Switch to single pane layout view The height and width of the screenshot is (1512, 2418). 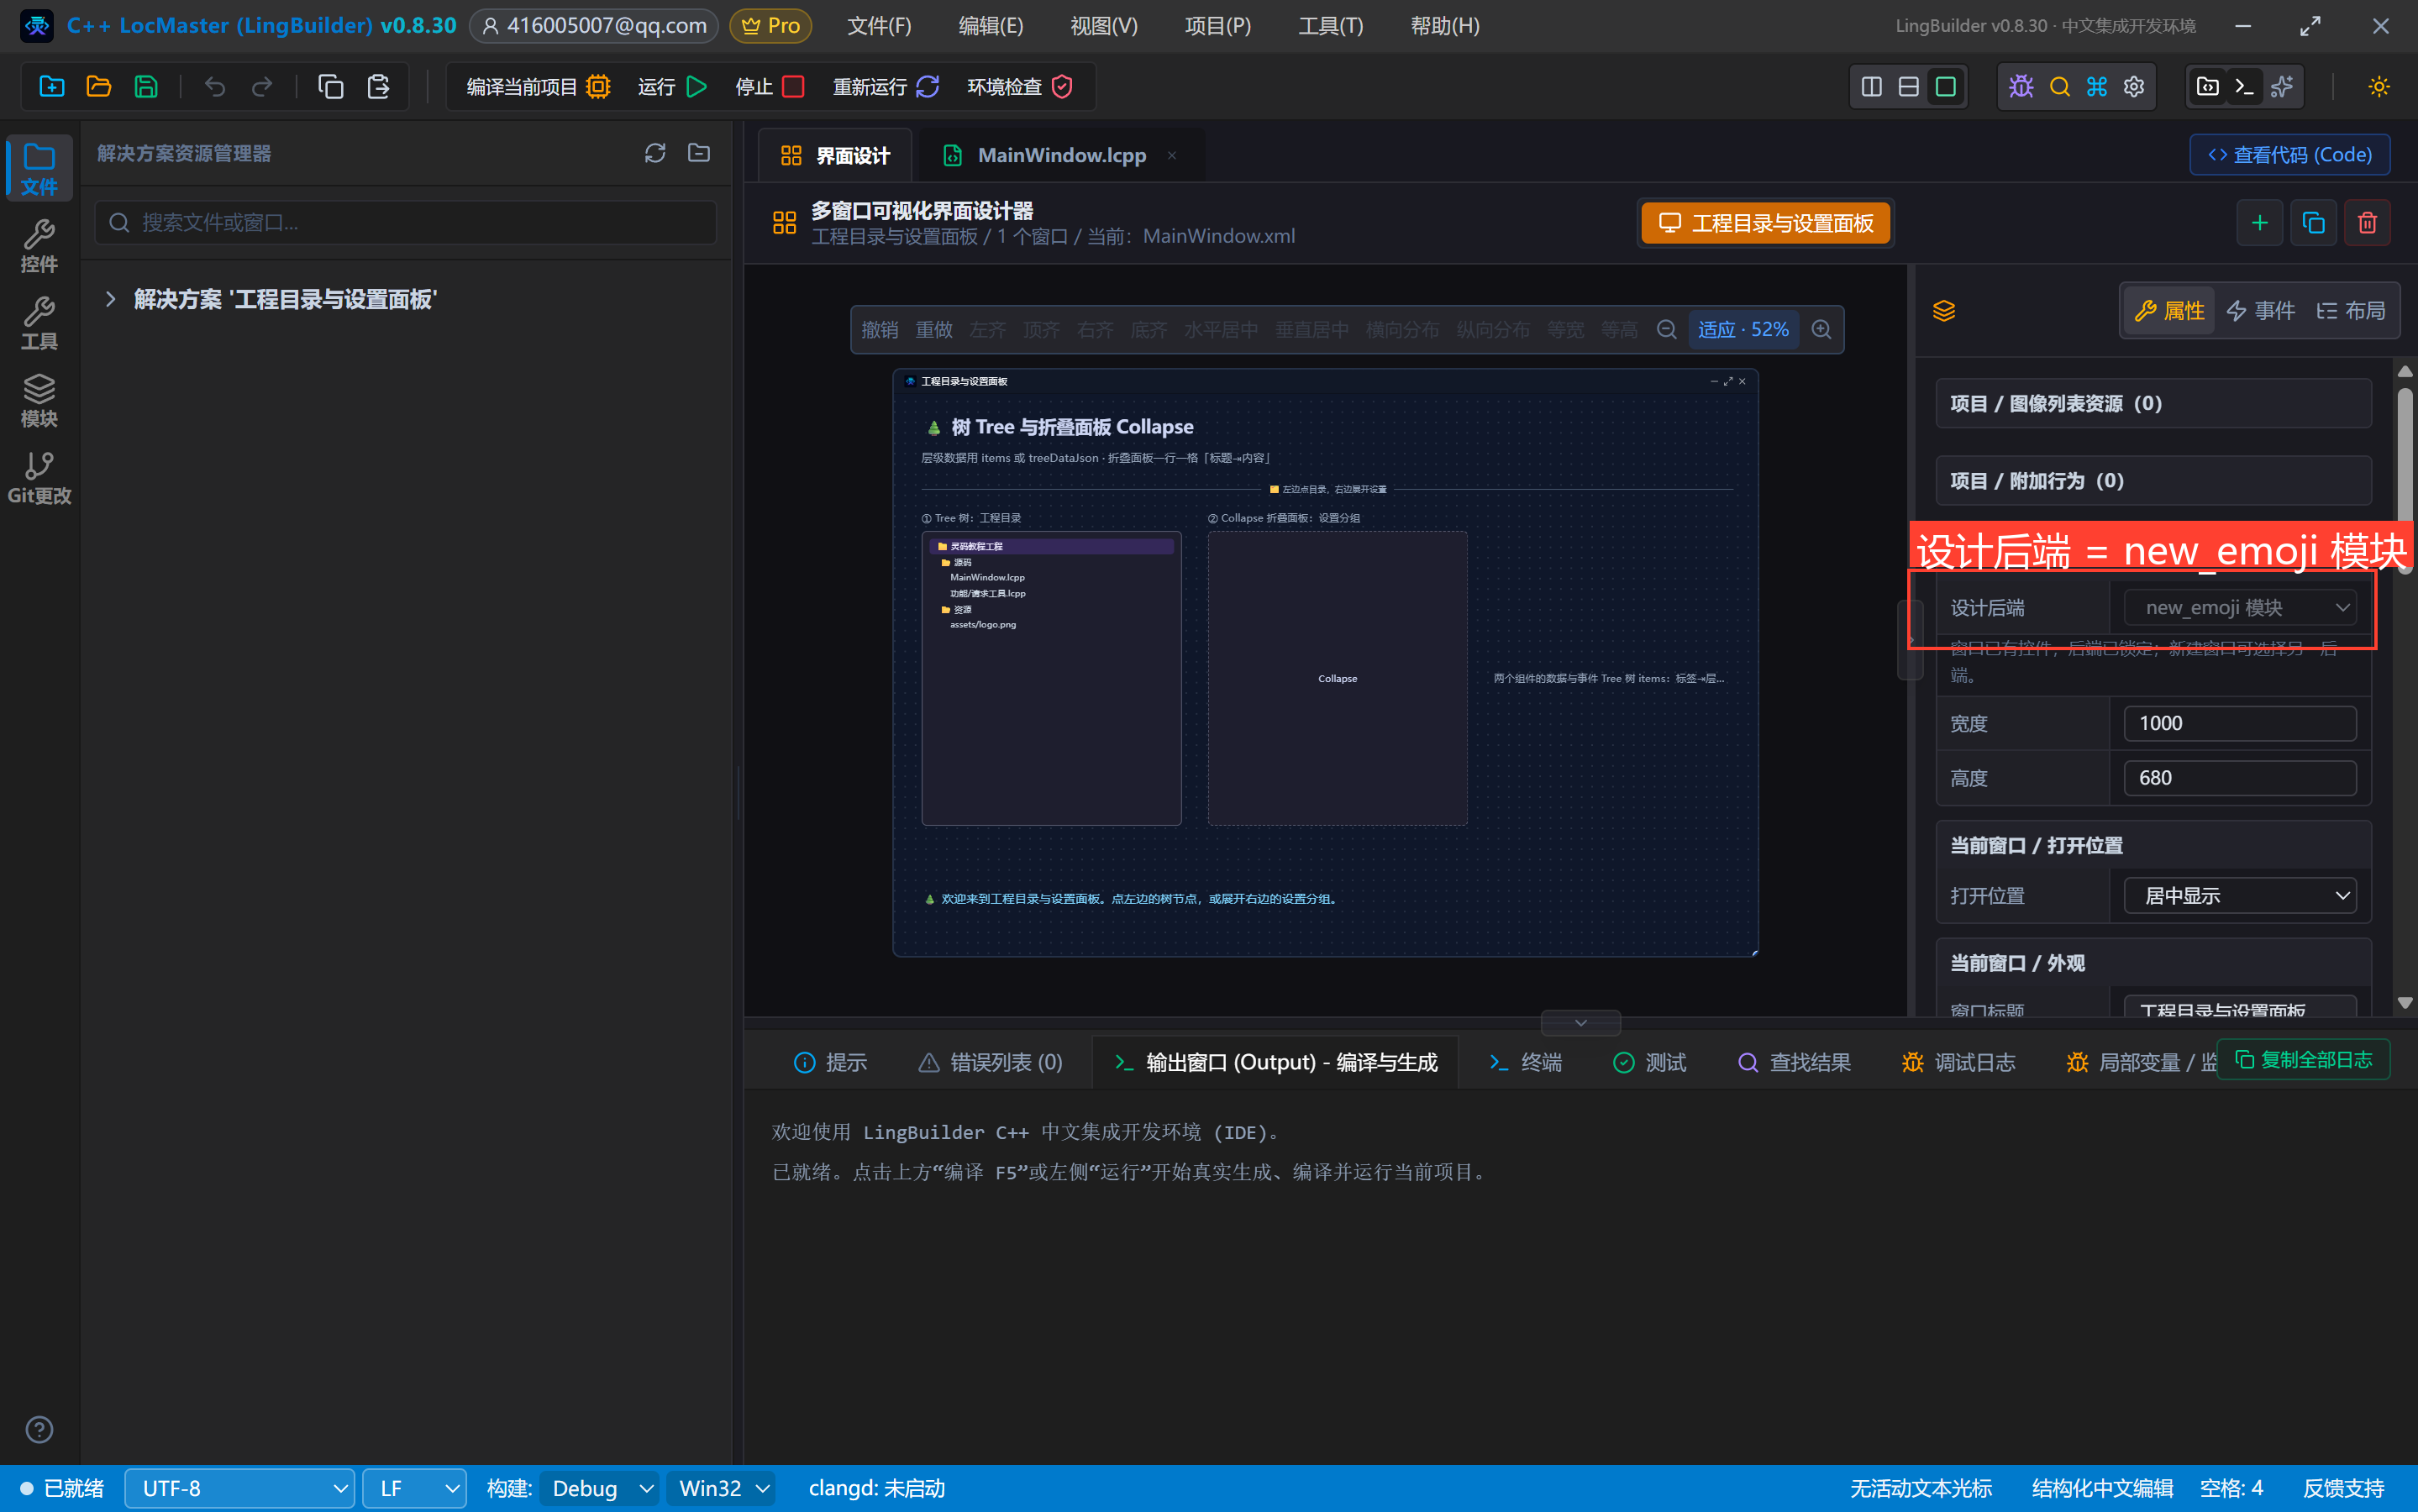[x=1946, y=87]
